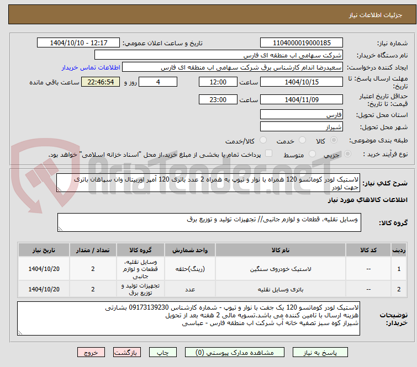Click the شرح کلی نیاز description textbox
417x367 pixels.
(208, 183)
